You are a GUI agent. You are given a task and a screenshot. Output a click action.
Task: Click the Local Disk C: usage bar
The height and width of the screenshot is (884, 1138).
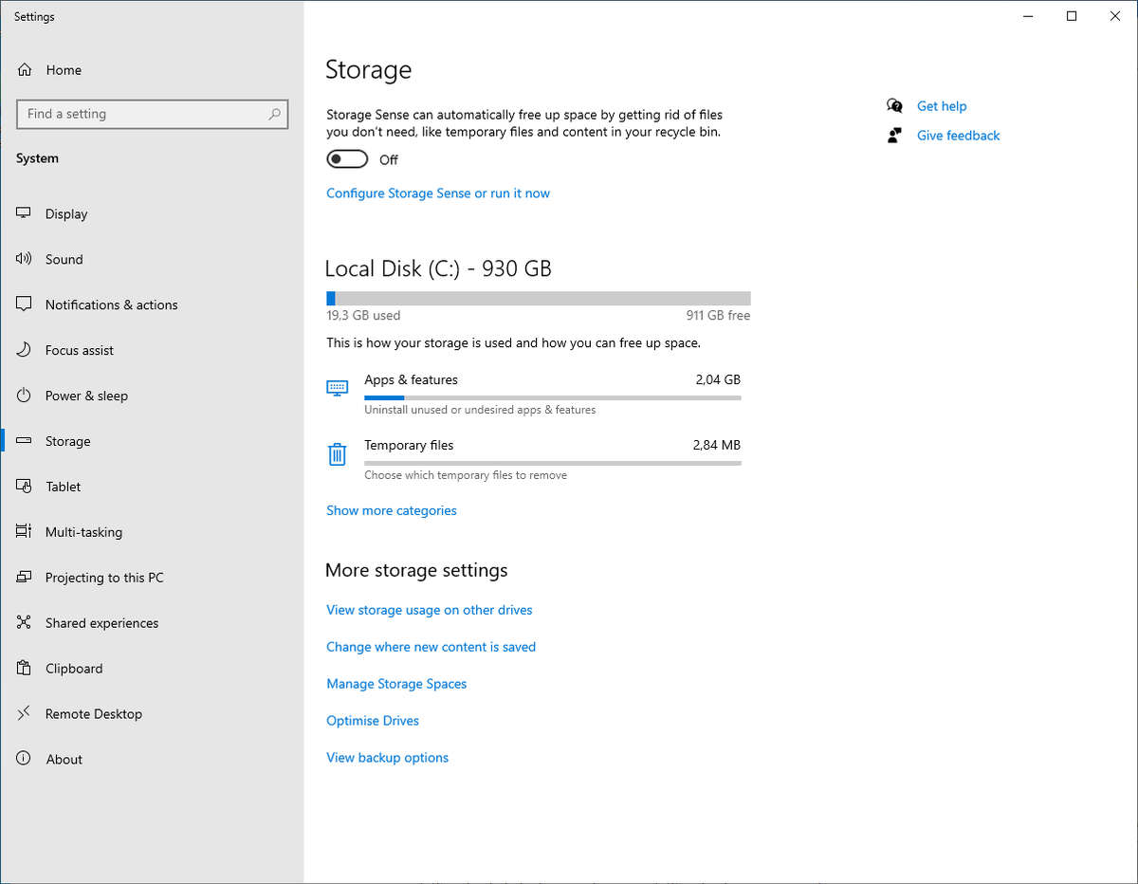click(538, 298)
